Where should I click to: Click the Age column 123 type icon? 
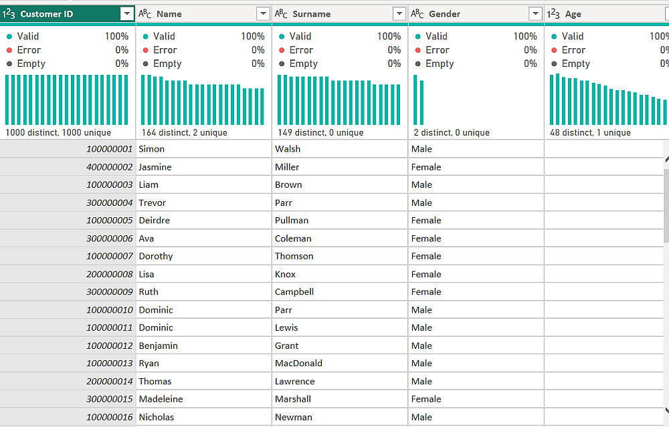point(553,14)
